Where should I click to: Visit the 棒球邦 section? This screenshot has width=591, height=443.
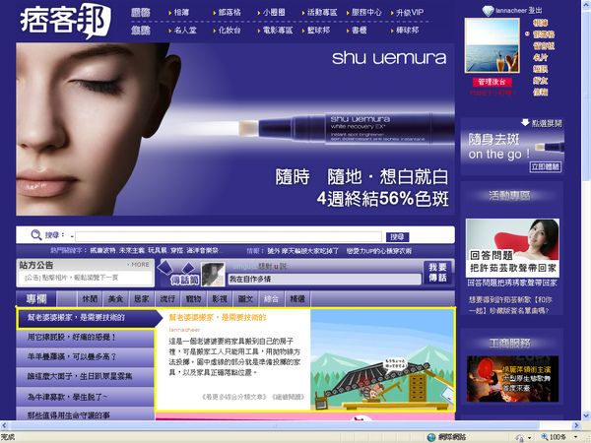(x=408, y=31)
